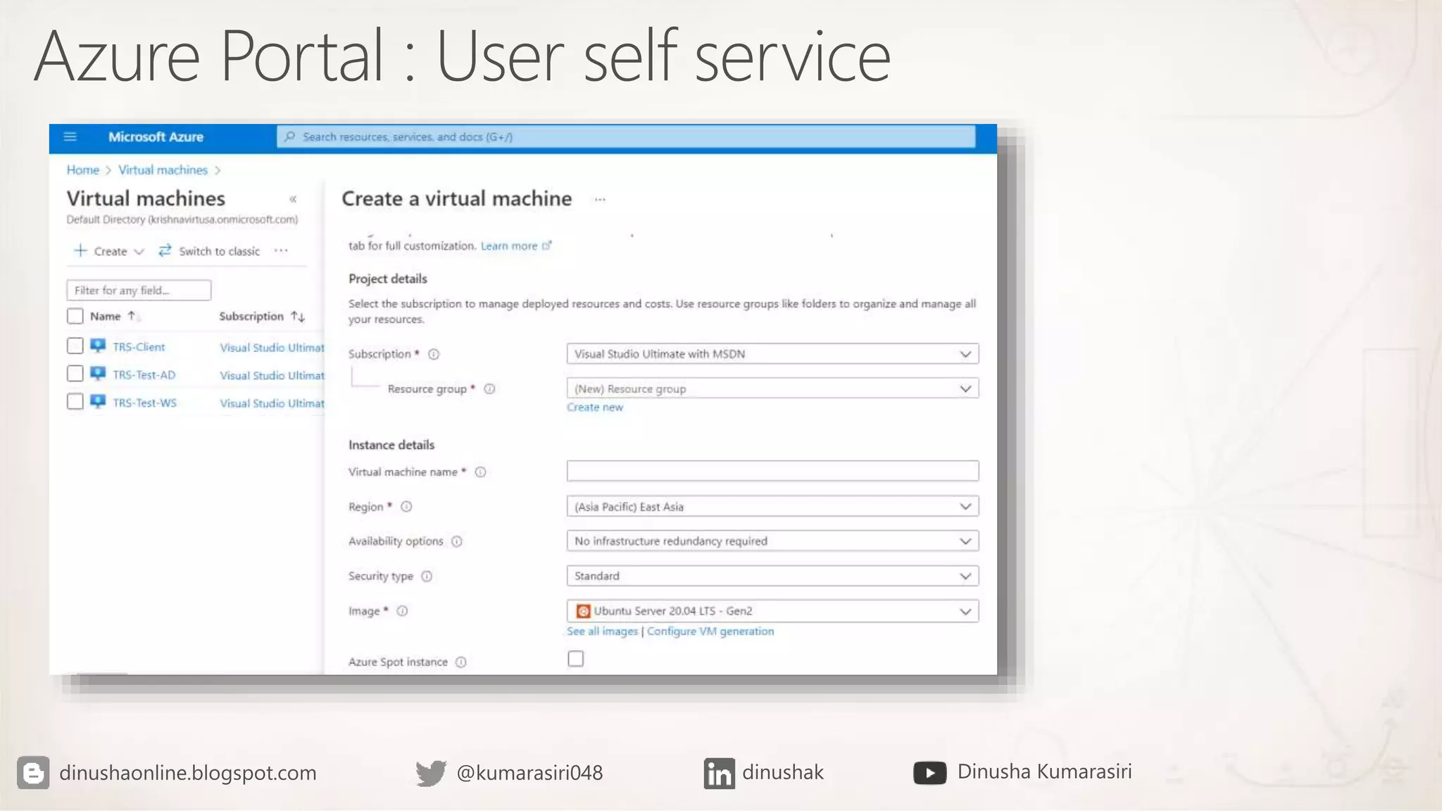Click the YouTube icon
Screen dimensions: 1442x811
click(929, 773)
